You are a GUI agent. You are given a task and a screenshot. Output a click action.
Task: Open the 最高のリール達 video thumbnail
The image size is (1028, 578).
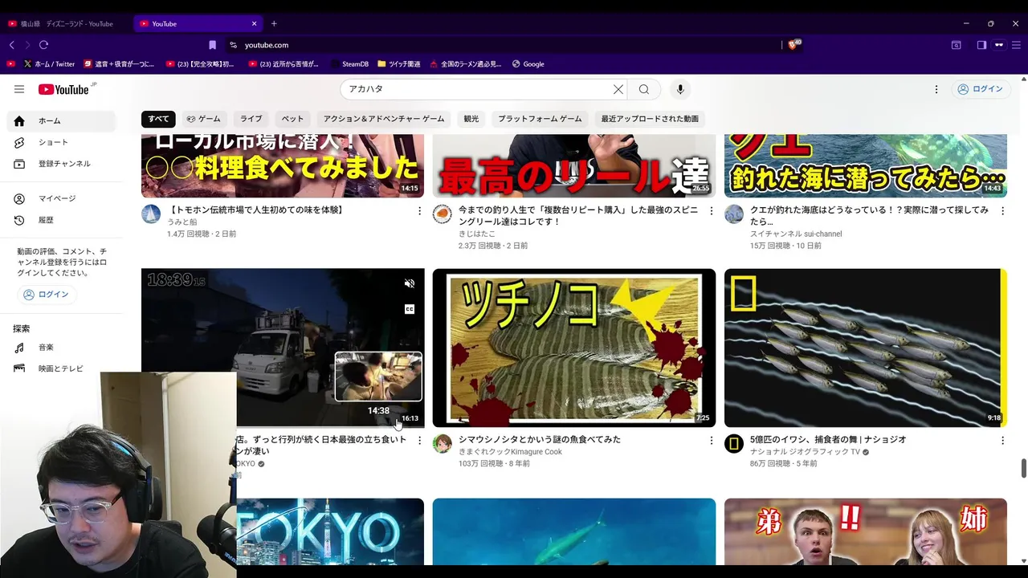(574, 165)
